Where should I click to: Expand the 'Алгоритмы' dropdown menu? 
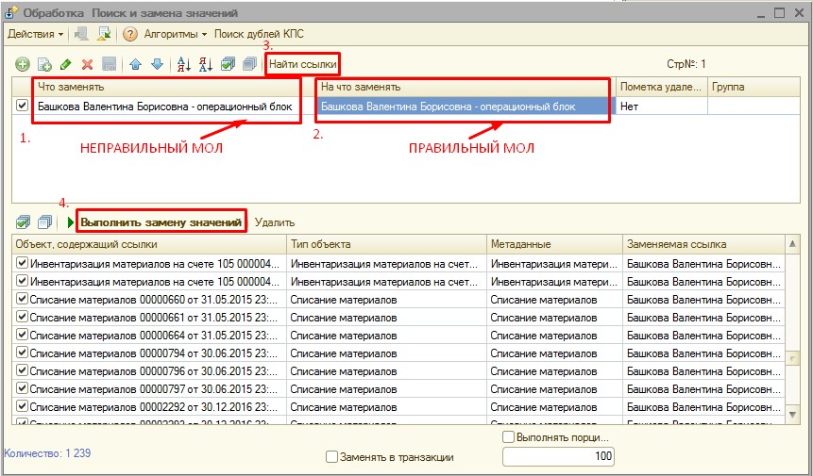pos(175,34)
